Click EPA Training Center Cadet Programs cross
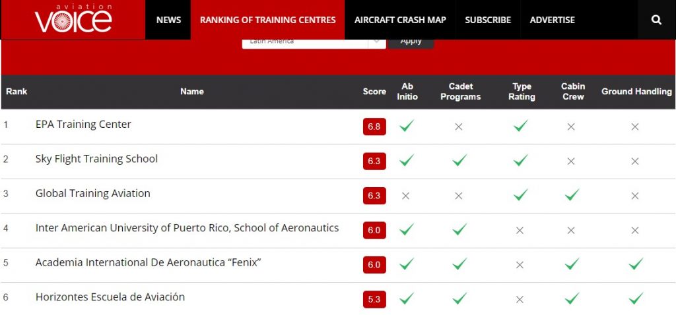The height and width of the screenshot is (315, 676). click(459, 127)
